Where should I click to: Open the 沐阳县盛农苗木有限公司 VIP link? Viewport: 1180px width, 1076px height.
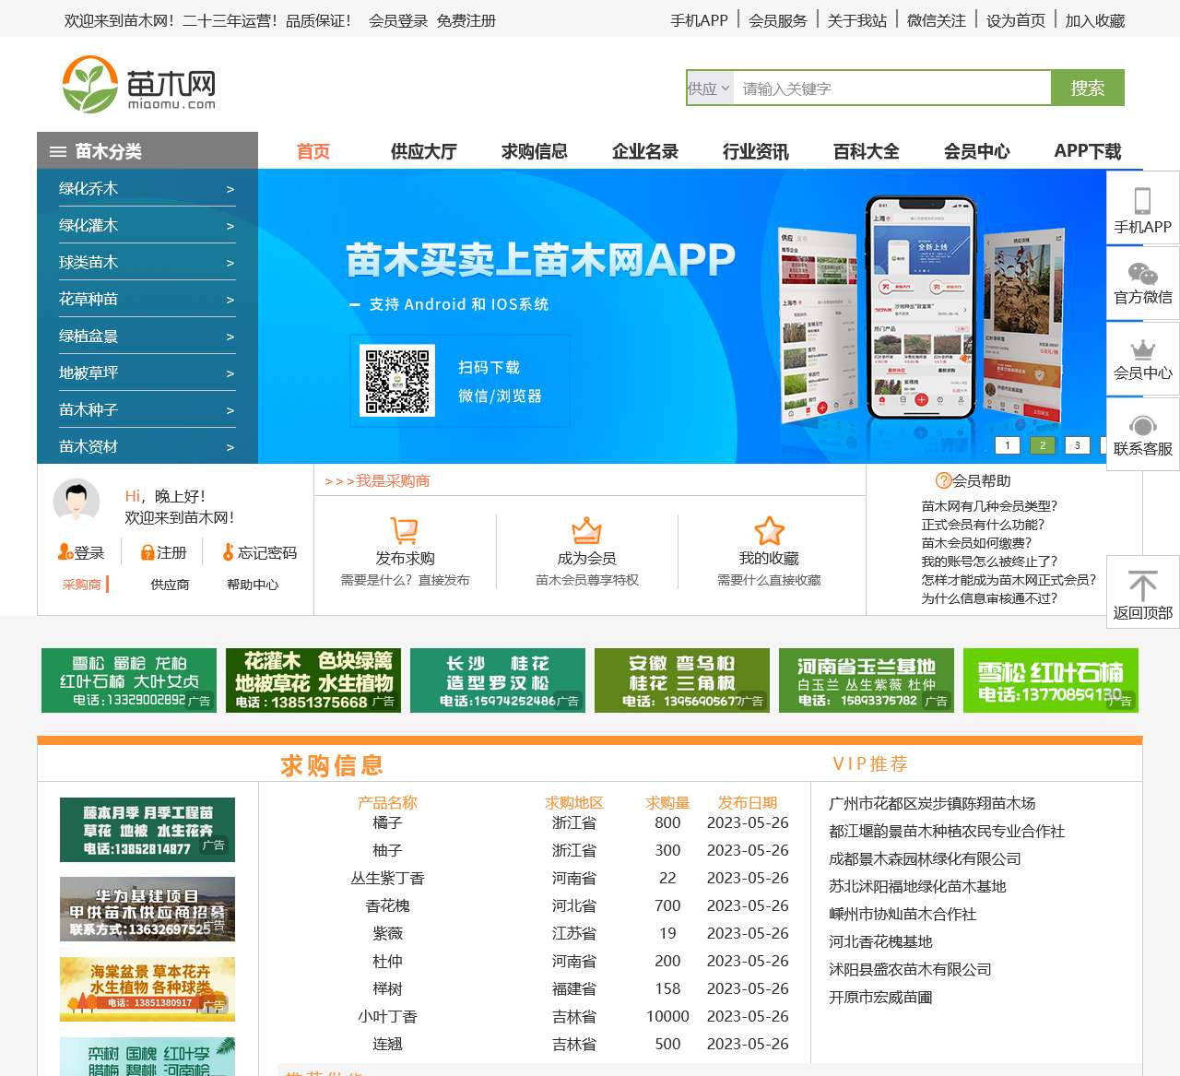910,969
